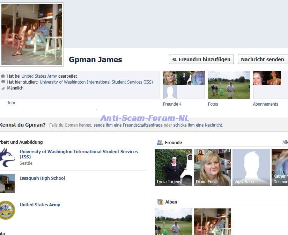Click 'sende ihm eine Freundschaftsanfrage' link

(128, 125)
